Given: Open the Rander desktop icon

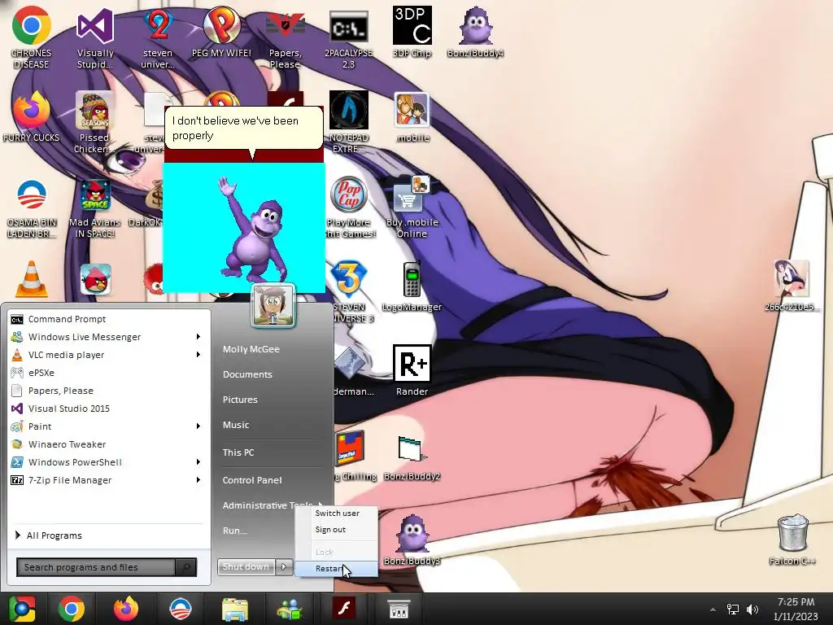Looking at the screenshot, I should tap(412, 370).
